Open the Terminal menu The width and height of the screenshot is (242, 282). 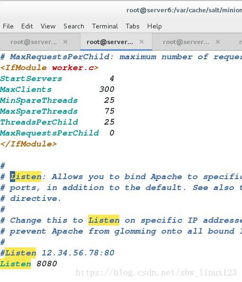[105, 26]
